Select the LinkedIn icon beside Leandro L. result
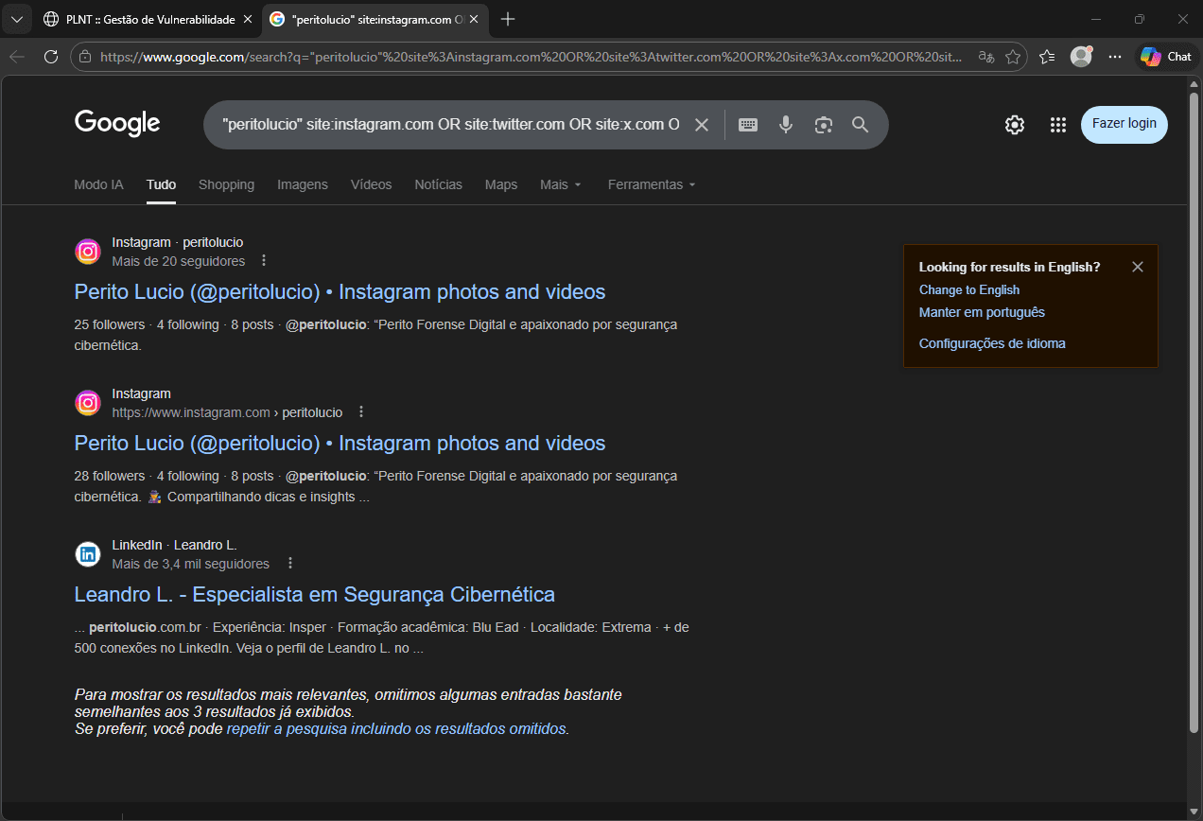The height and width of the screenshot is (821, 1203). coord(87,553)
